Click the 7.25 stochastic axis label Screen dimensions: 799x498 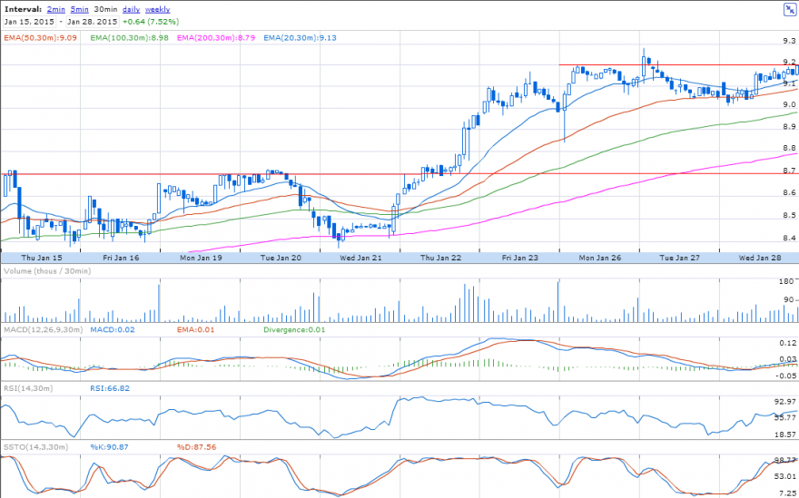point(787,493)
